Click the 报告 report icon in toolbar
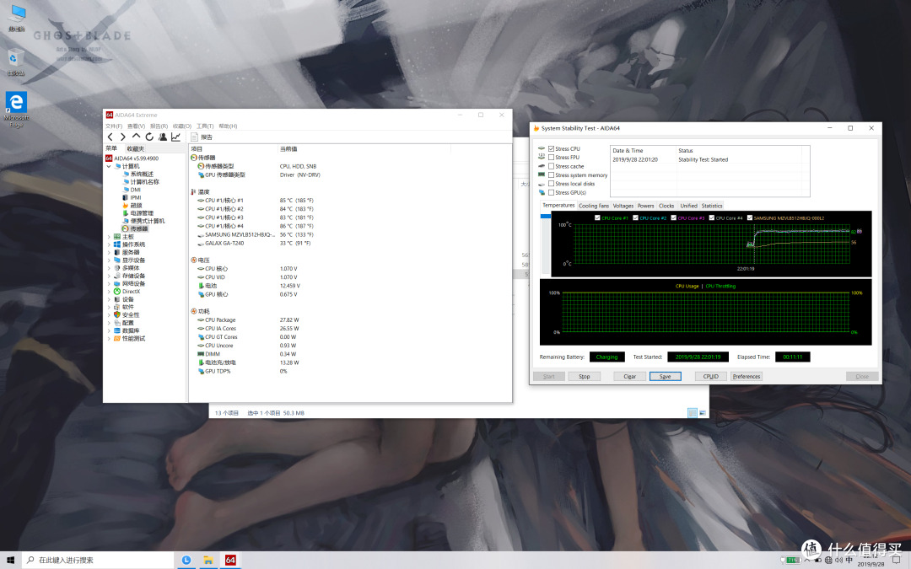 click(x=202, y=137)
